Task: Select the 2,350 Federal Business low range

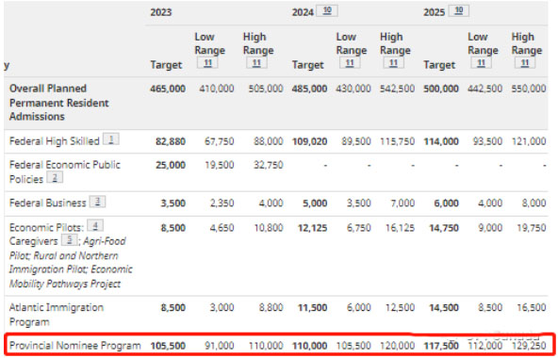Action: coord(222,203)
